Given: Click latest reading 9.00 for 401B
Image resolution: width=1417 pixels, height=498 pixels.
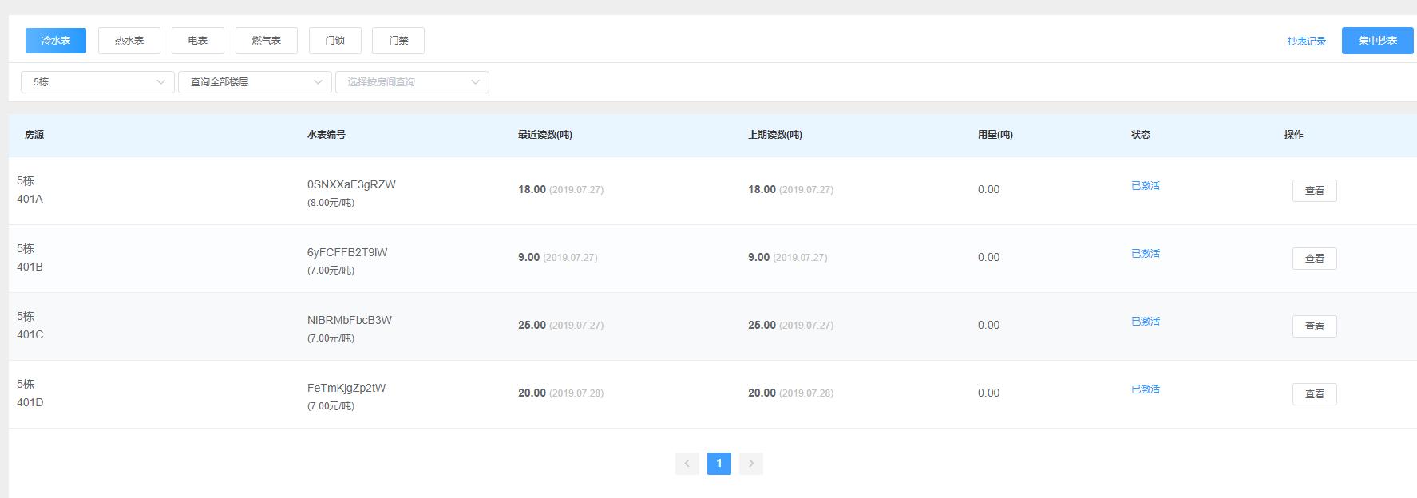Looking at the screenshot, I should pos(529,257).
